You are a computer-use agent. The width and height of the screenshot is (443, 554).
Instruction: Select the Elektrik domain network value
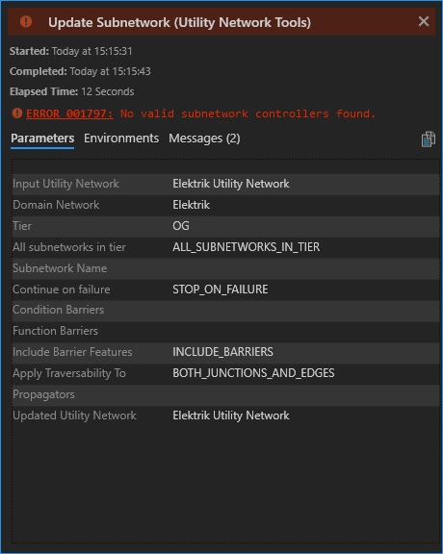191,205
